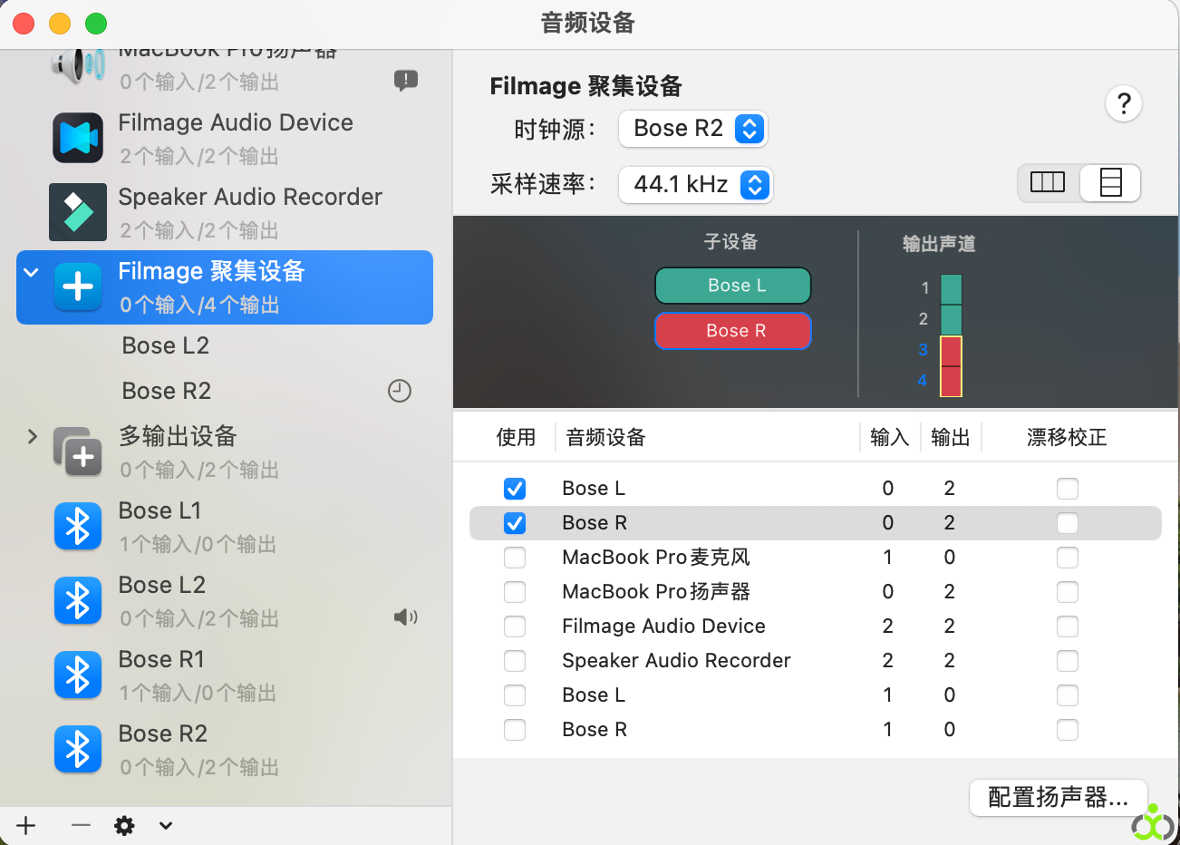Select the Filmage Audio Device table row
The height and width of the screenshot is (845, 1180).
[816, 626]
